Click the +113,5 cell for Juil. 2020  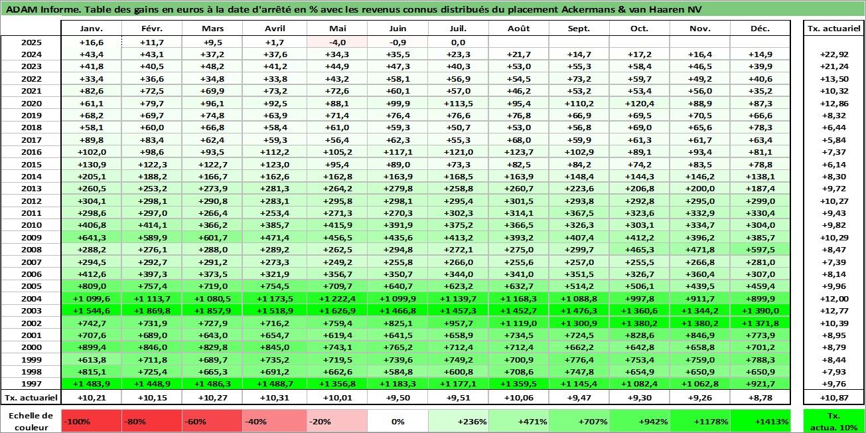[x=458, y=103]
